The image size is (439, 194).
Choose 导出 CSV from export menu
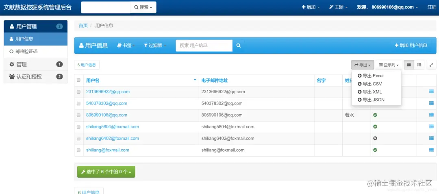click(369, 84)
